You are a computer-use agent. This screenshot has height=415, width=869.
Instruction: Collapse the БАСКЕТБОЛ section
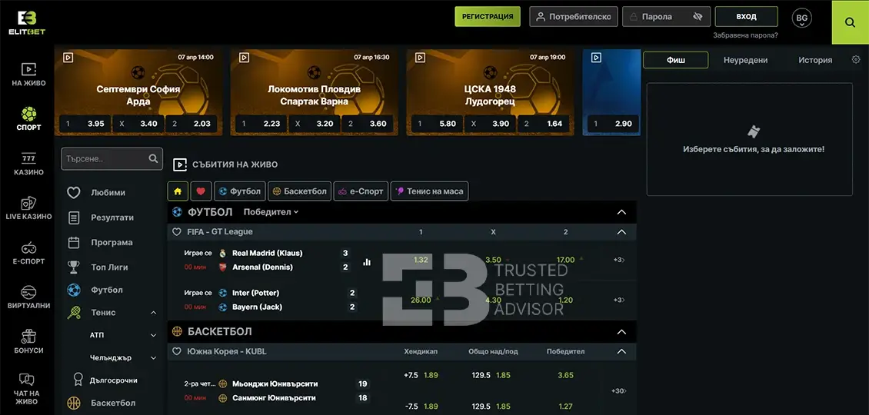(x=621, y=332)
